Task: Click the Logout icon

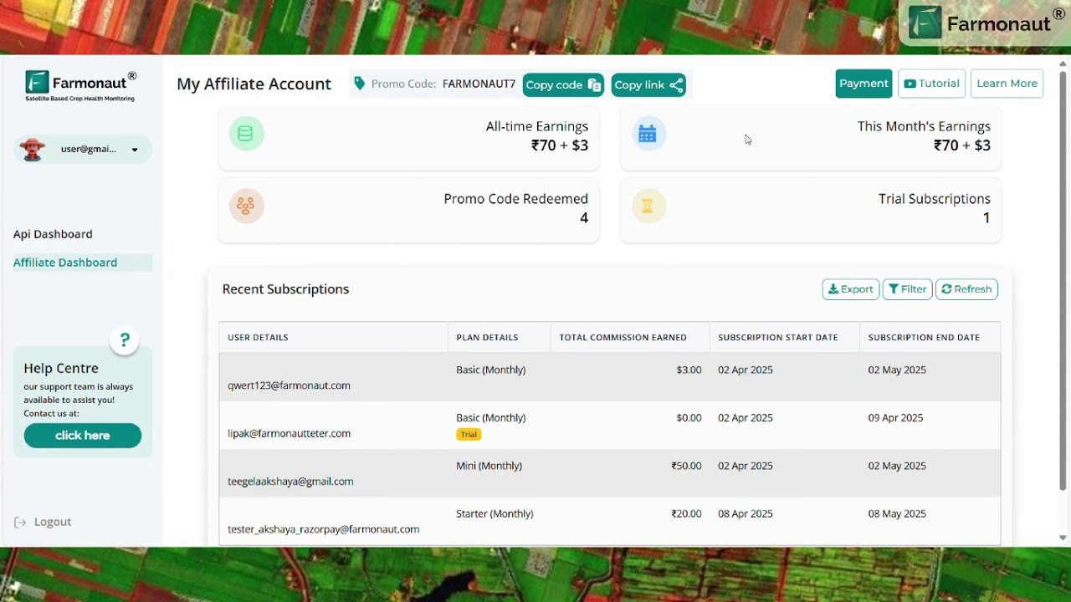Action: click(x=19, y=521)
